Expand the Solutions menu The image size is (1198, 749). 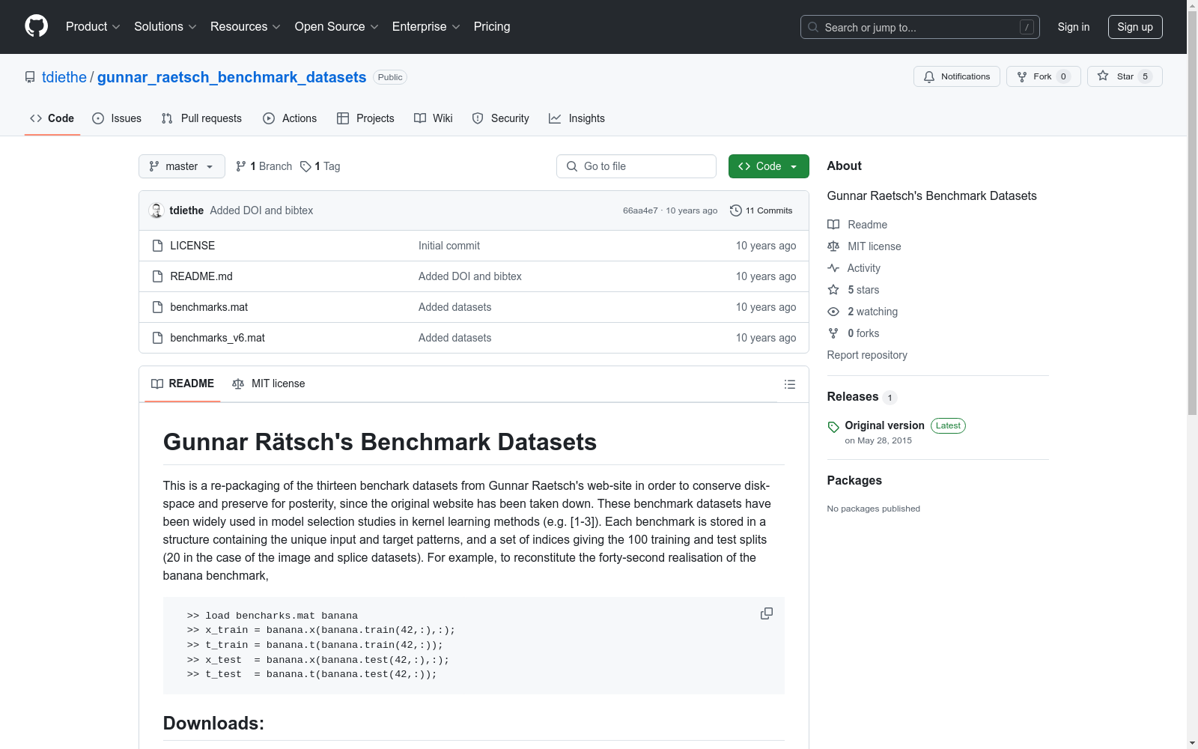(165, 26)
